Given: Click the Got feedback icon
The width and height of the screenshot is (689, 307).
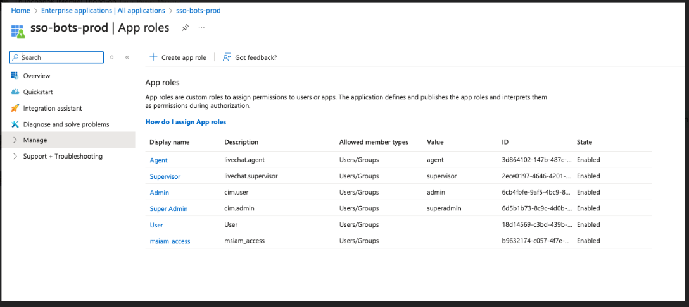Looking at the screenshot, I should coord(227,57).
